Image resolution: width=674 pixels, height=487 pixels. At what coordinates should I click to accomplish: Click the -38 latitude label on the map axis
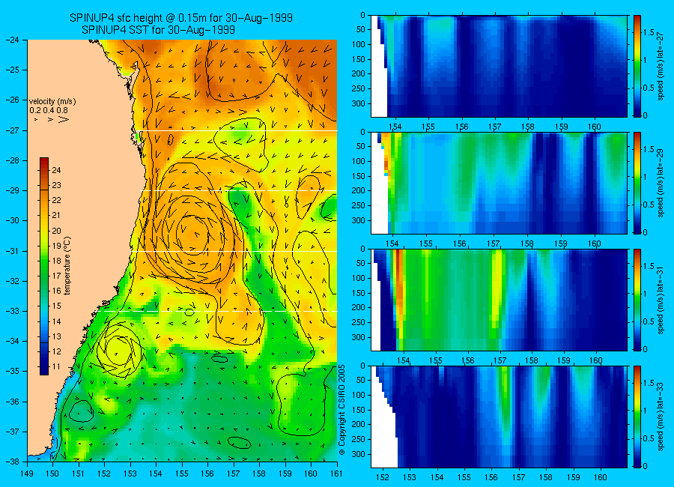coord(11,462)
